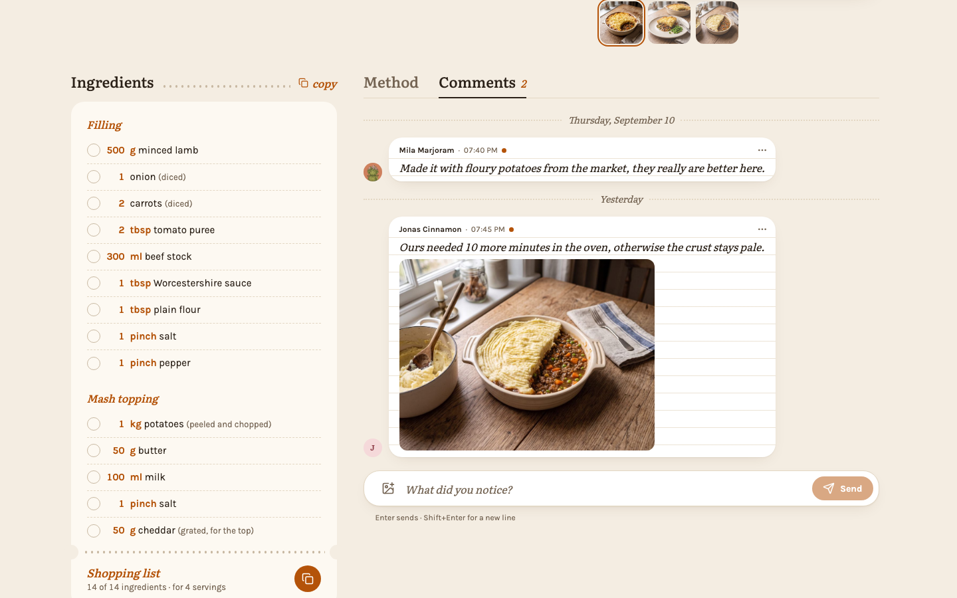Image resolution: width=957 pixels, height=598 pixels.
Task: Show the third recipe photo thumbnail
Action: pyautogui.click(x=717, y=23)
